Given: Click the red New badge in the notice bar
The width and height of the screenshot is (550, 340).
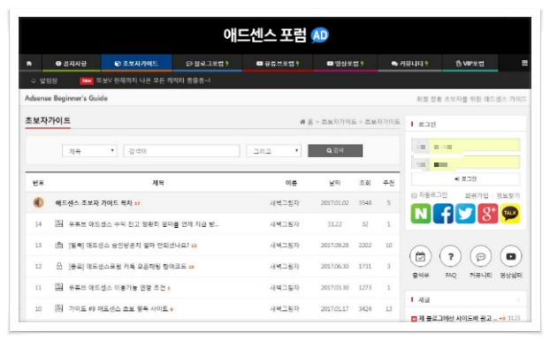Looking at the screenshot, I should pyautogui.click(x=87, y=81).
